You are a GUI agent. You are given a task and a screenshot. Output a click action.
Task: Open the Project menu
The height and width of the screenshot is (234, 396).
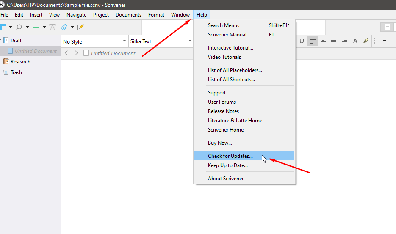pos(101,15)
